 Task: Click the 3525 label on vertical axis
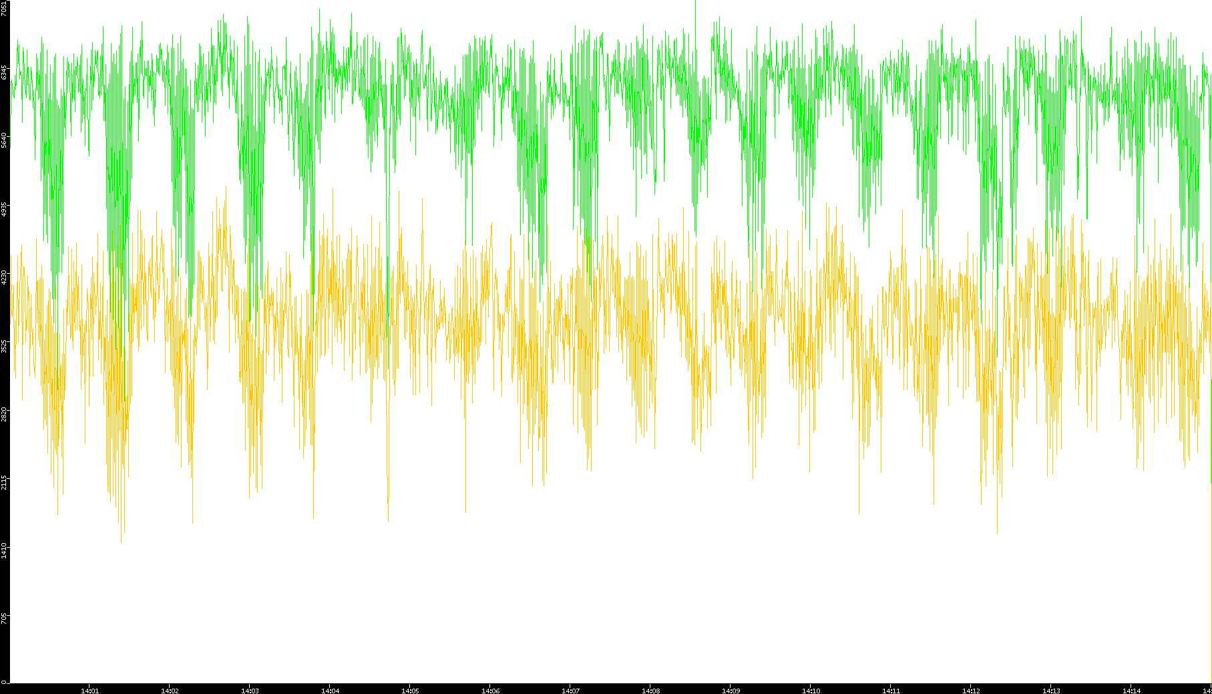(5, 346)
